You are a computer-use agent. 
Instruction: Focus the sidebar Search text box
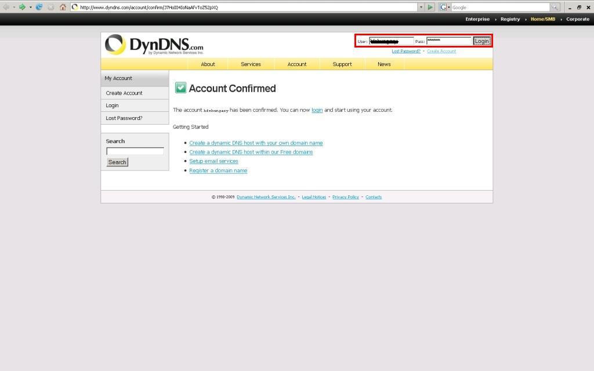[135, 151]
